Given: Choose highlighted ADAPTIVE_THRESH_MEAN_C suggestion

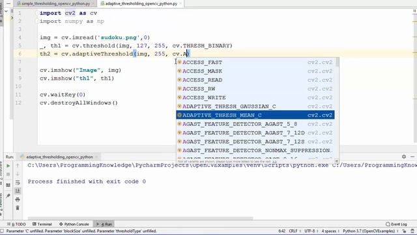Looking at the screenshot, I should (255, 115).
